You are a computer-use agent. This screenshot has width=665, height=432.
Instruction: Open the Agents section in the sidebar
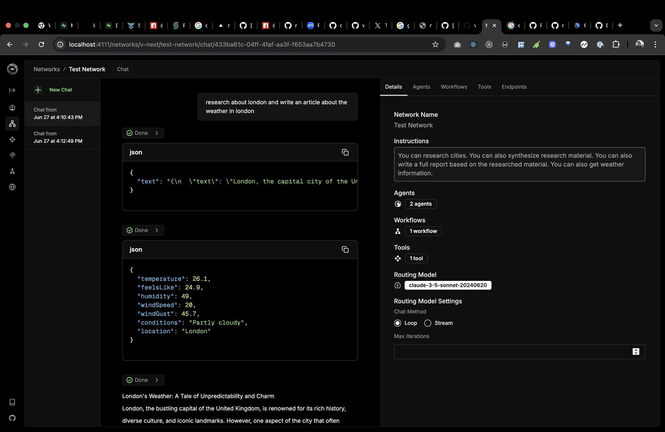click(x=12, y=108)
